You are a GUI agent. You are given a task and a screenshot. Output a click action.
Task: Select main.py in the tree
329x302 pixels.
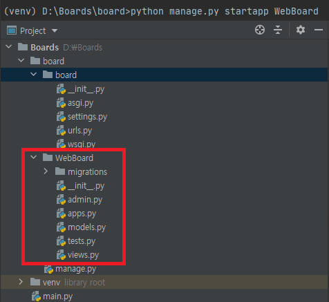57,296
